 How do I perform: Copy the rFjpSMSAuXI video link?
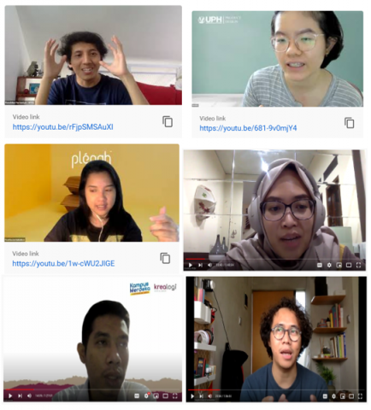click(x=168, y=121)
